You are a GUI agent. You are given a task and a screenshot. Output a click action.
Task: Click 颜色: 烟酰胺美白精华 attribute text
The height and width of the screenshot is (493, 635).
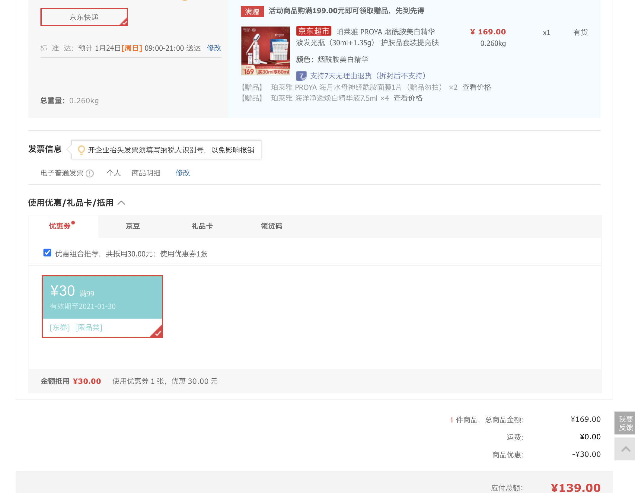coord(332,60)
